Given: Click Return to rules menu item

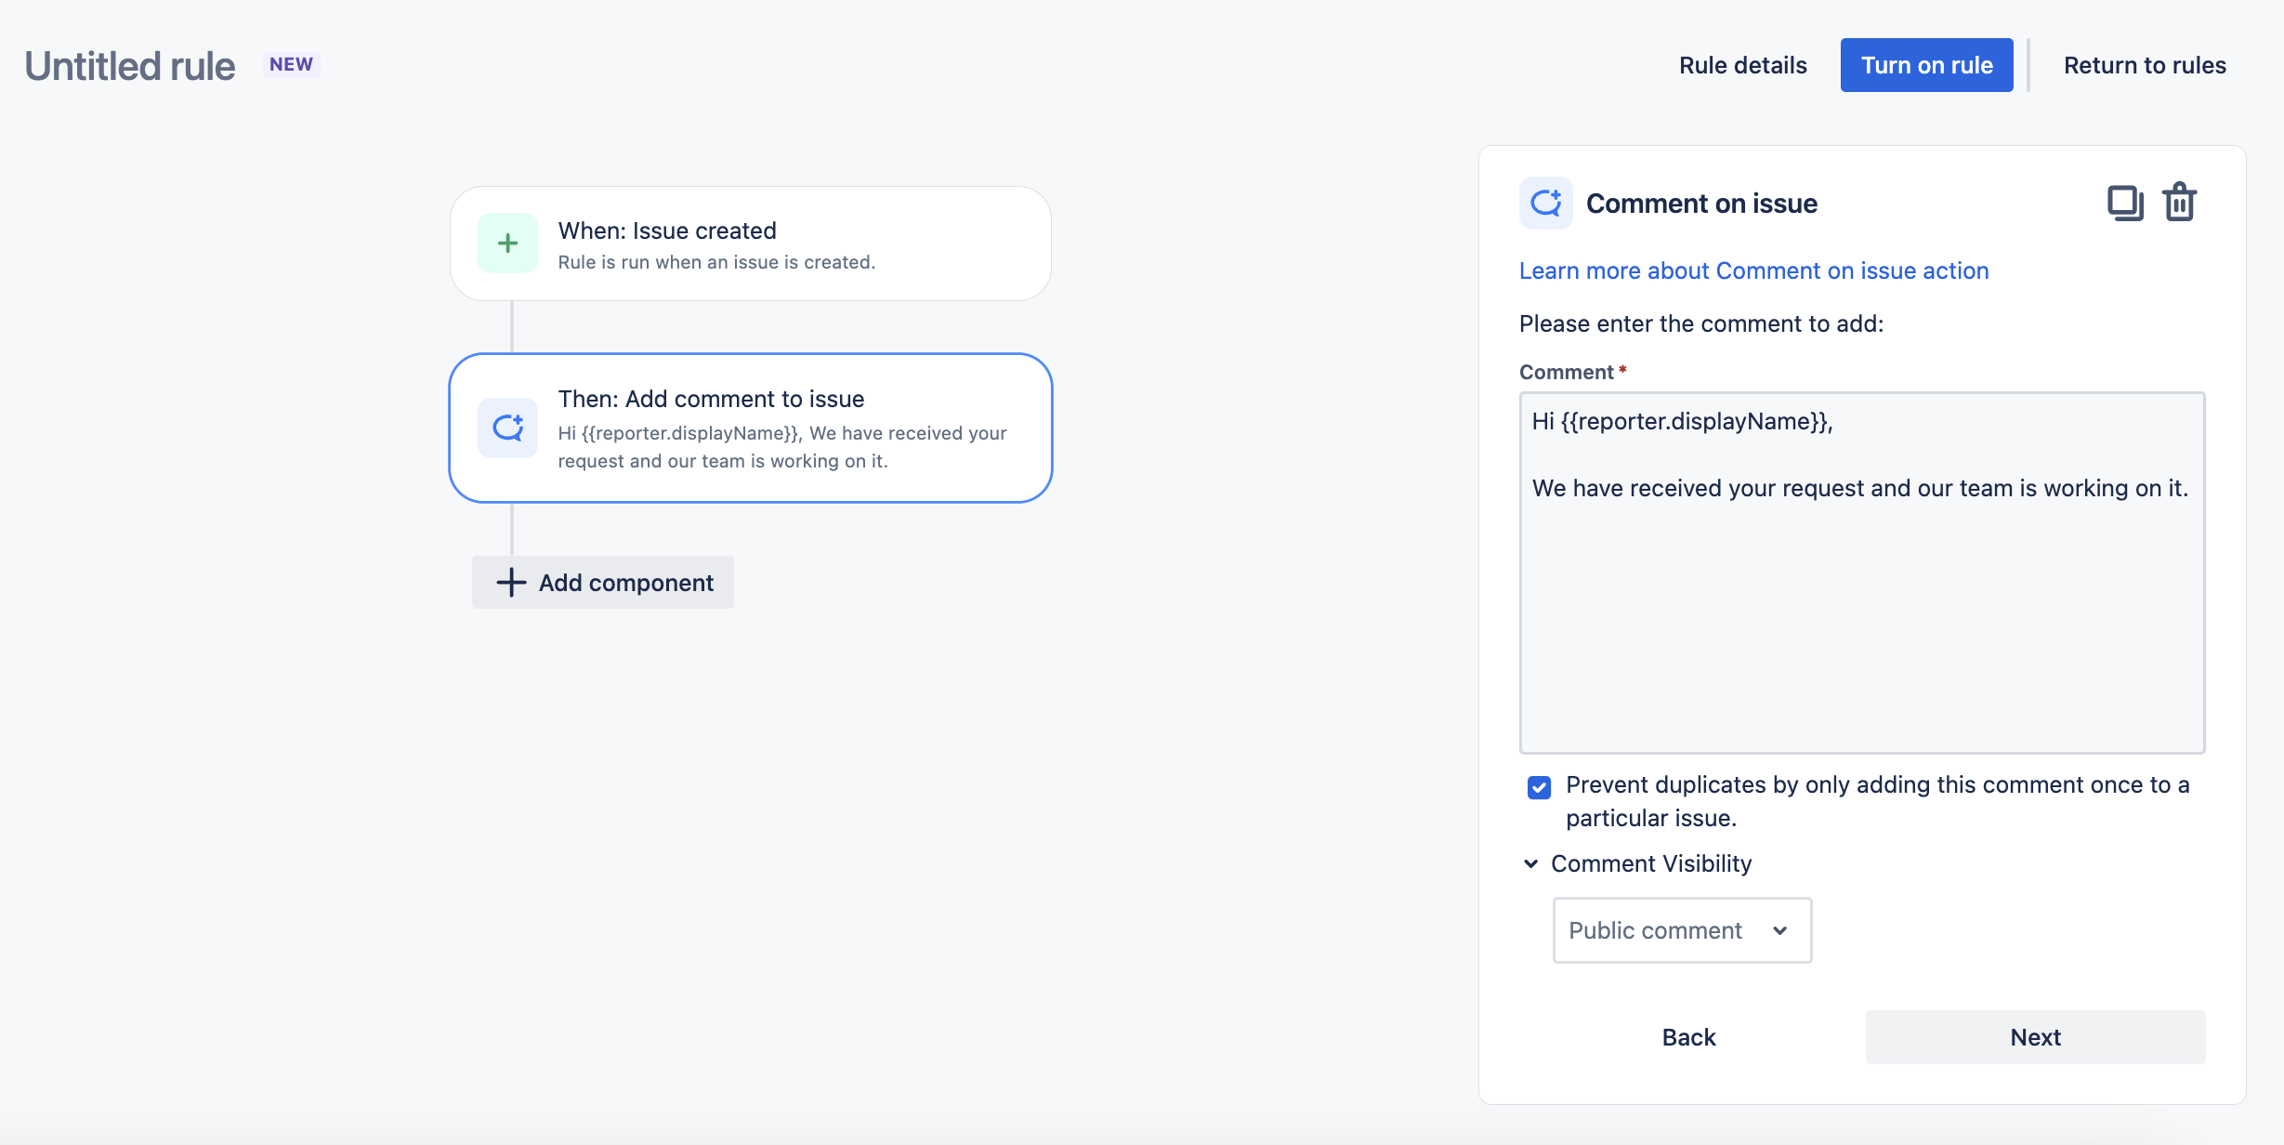Looking at the screenshot, I should (x=2146, y=63).
